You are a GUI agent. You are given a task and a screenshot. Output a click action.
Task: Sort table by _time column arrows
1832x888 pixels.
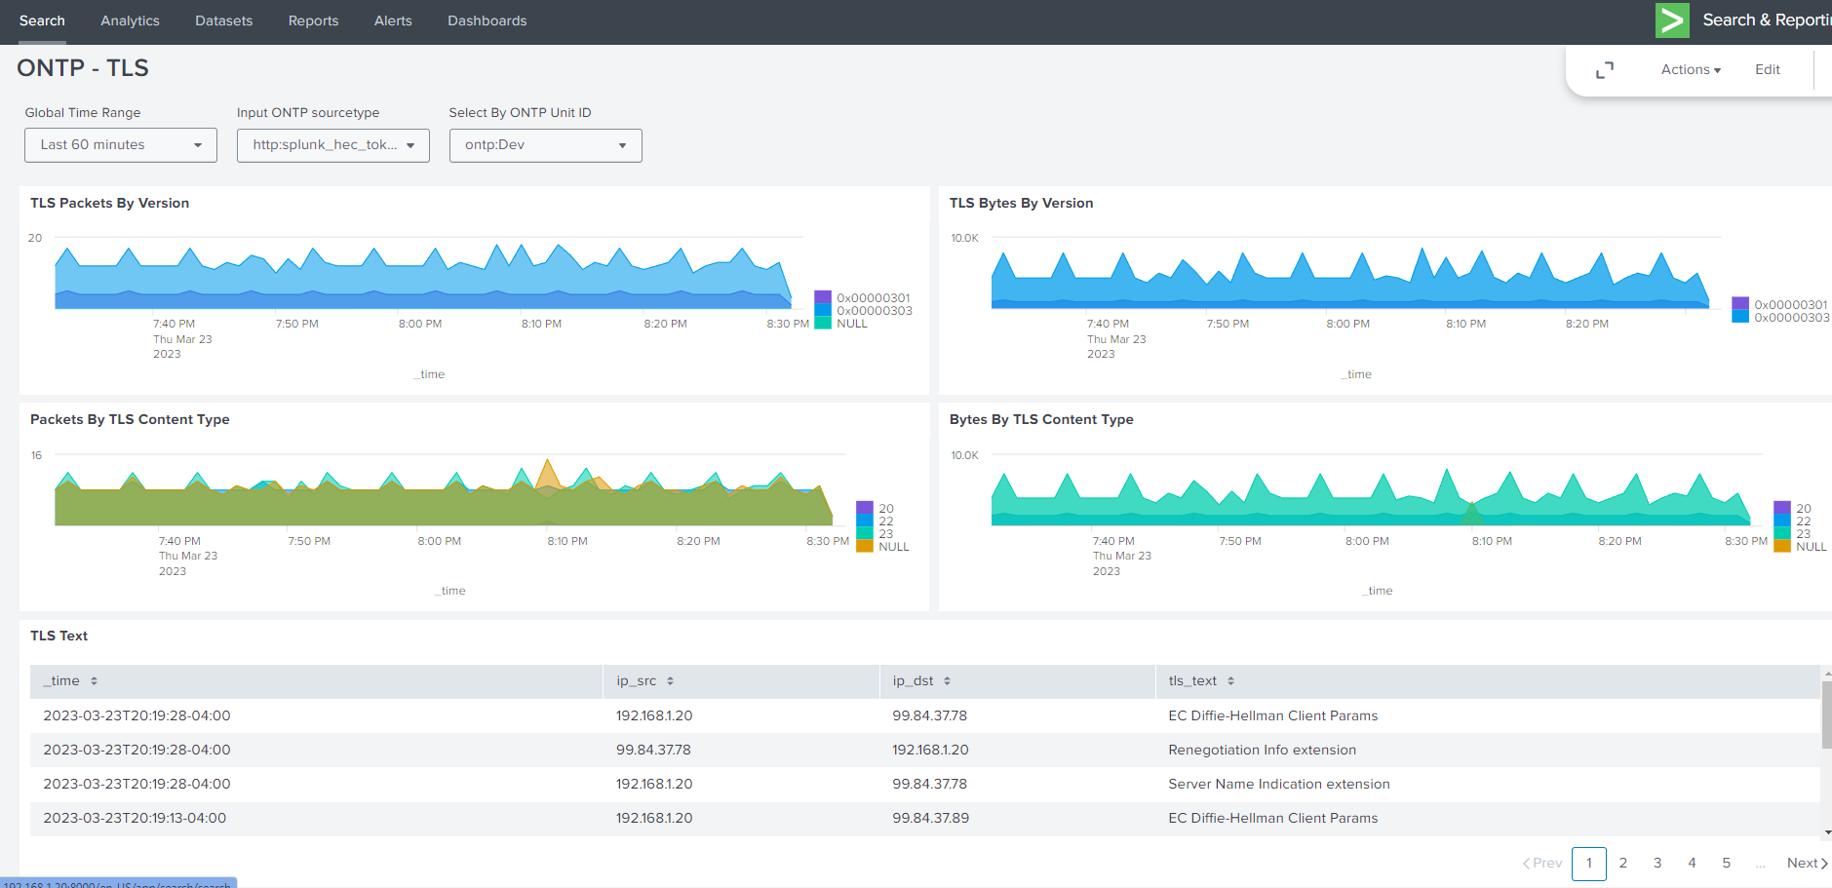pos(94,681)
